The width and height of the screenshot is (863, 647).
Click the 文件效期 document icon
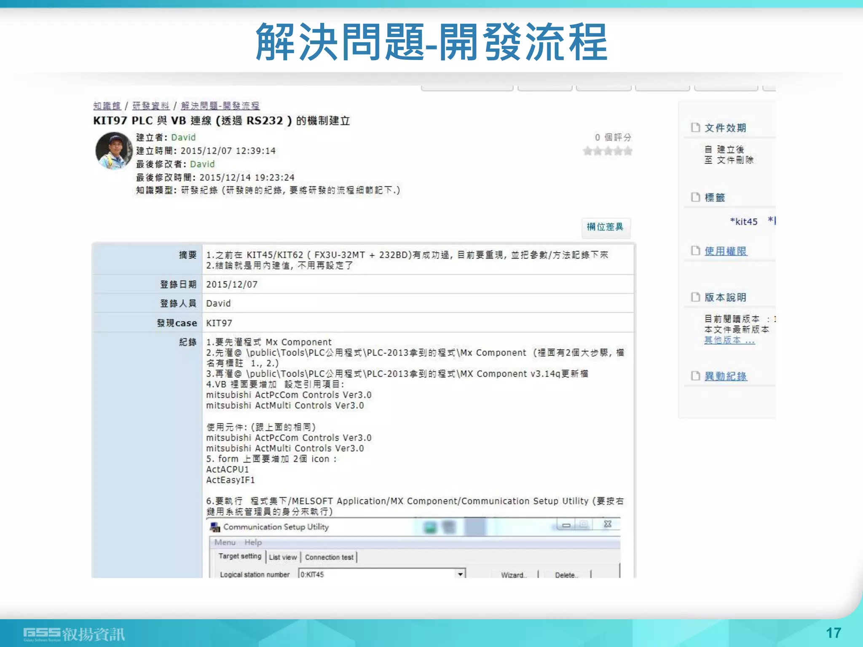[x=695, y=128]
